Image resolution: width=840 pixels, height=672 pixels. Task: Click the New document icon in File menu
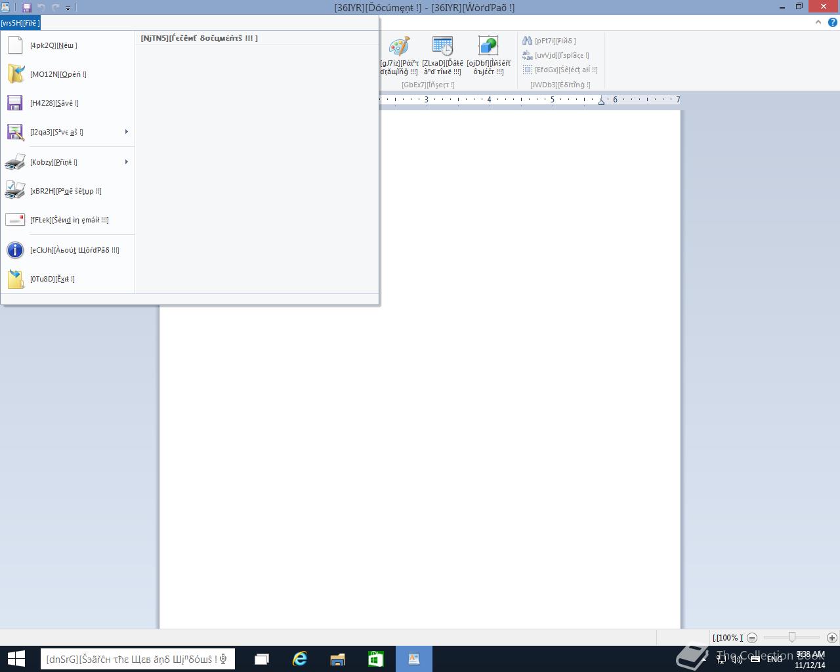pyautogui.click(x=15, y=45)
